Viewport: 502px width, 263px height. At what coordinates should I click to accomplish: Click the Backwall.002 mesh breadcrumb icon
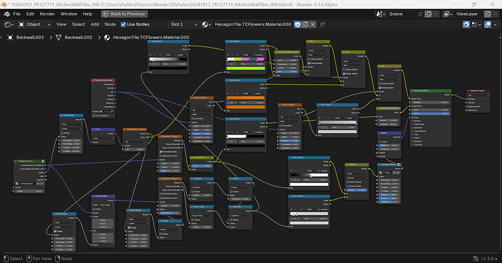point(59,37)
